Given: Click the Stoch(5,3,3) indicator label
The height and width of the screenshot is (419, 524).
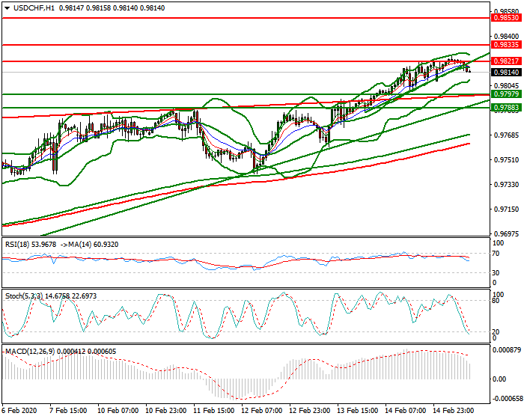Looking at the screenshot, I should [x=24, y=296].
